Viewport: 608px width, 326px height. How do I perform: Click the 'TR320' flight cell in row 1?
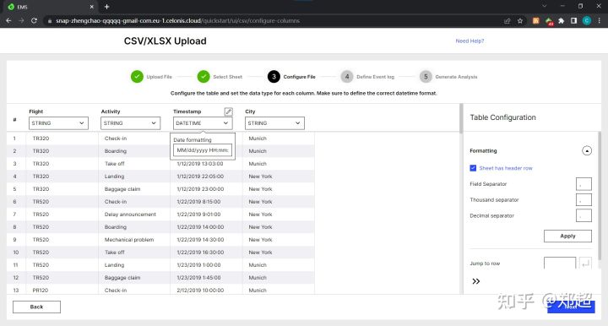coord(41,139)
